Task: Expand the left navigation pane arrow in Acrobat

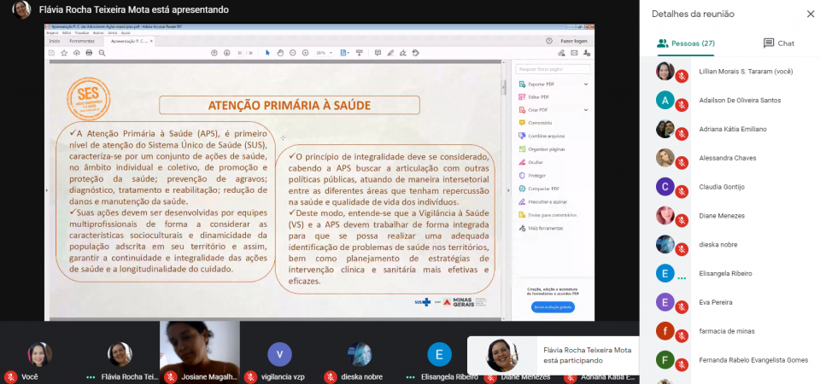Action: (47, 190)
